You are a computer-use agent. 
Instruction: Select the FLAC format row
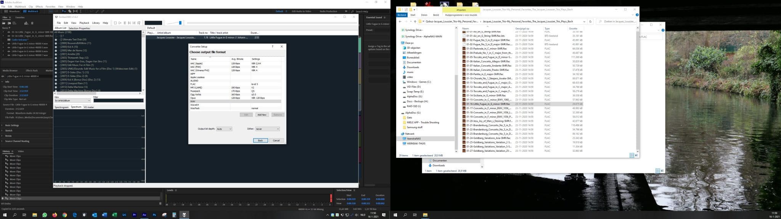236,84
